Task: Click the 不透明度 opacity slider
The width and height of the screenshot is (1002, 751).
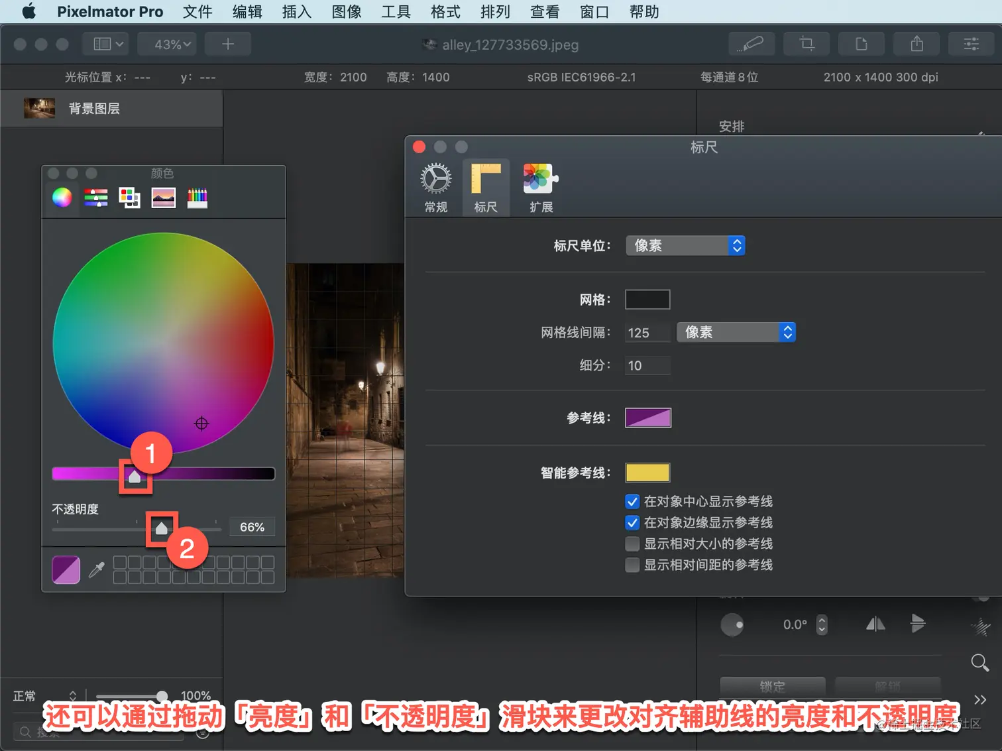Action: 137,528
